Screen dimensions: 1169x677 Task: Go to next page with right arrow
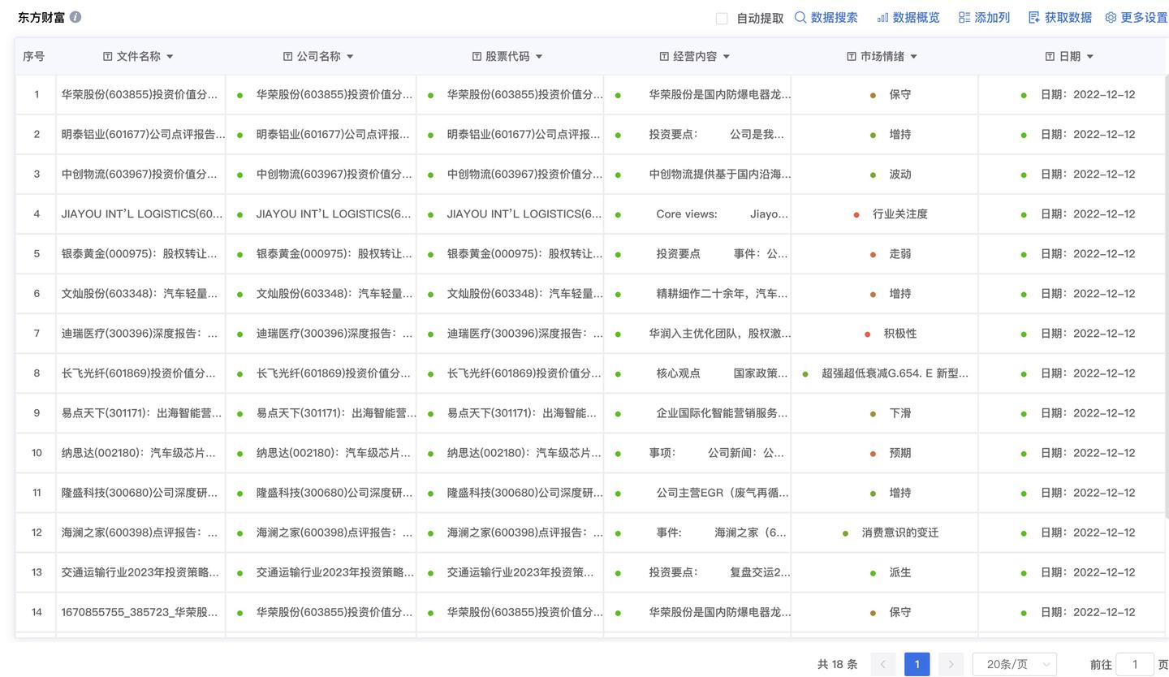pos(951,664)
